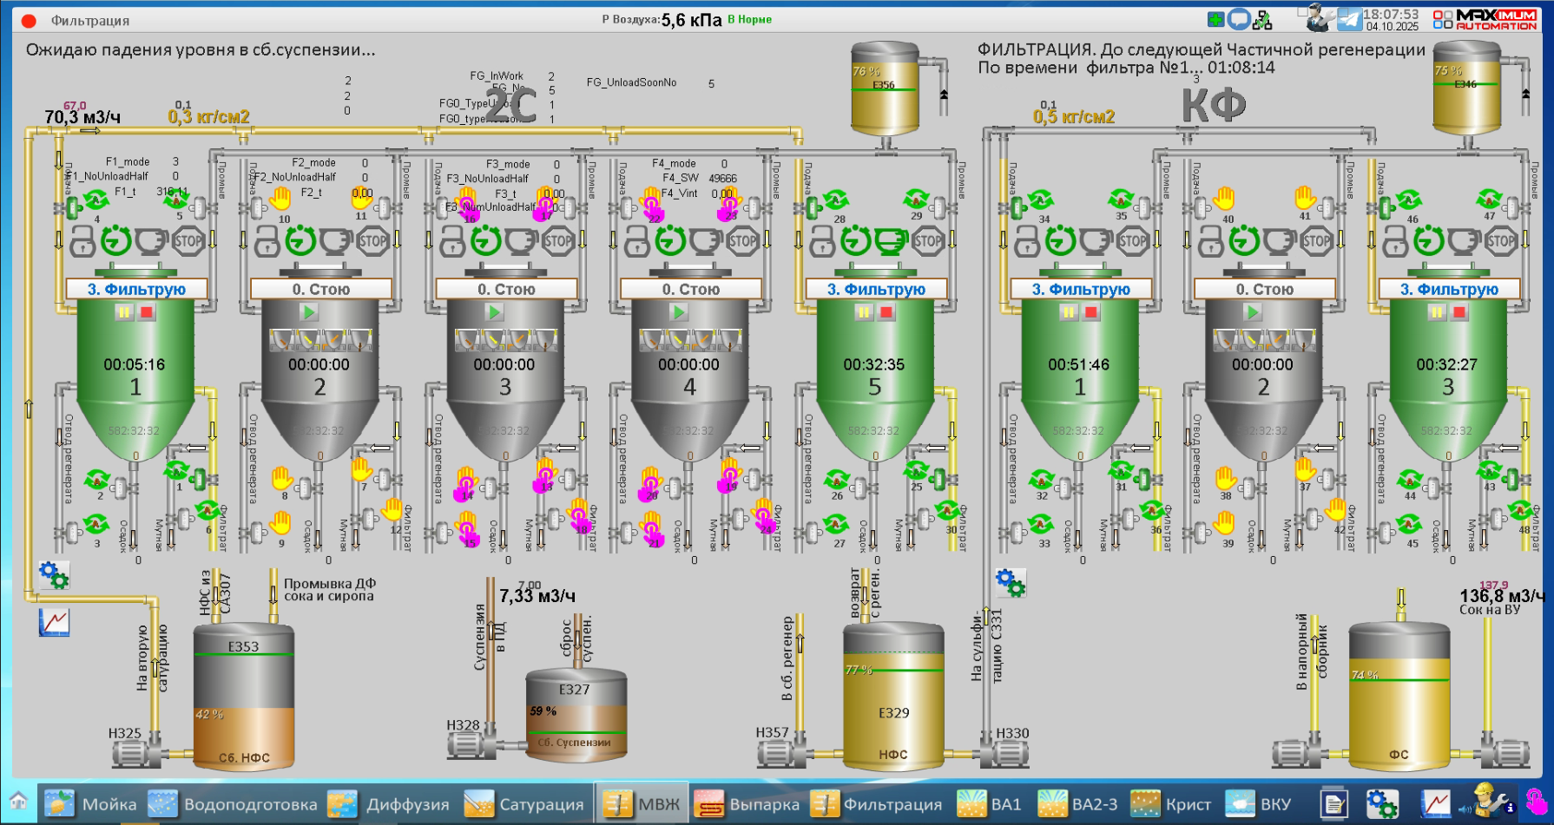The width and height of the screenshot is (1554, 825).
Task: Click the home icon in bottom navigation bar
Action: pyautogui.click(x=18, y=803)
